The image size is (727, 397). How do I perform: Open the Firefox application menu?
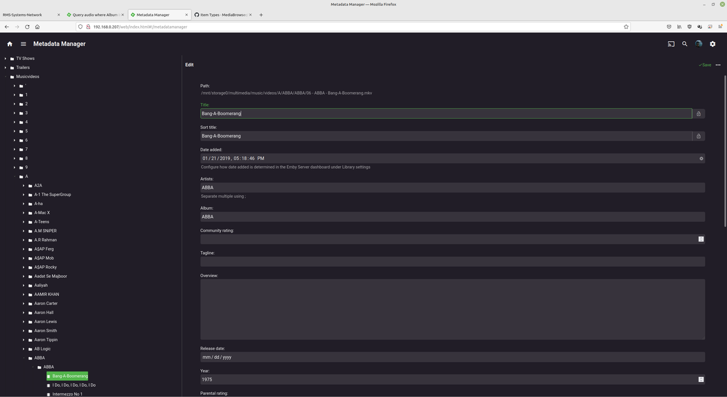pyautogui.click(x=720, y=27)
